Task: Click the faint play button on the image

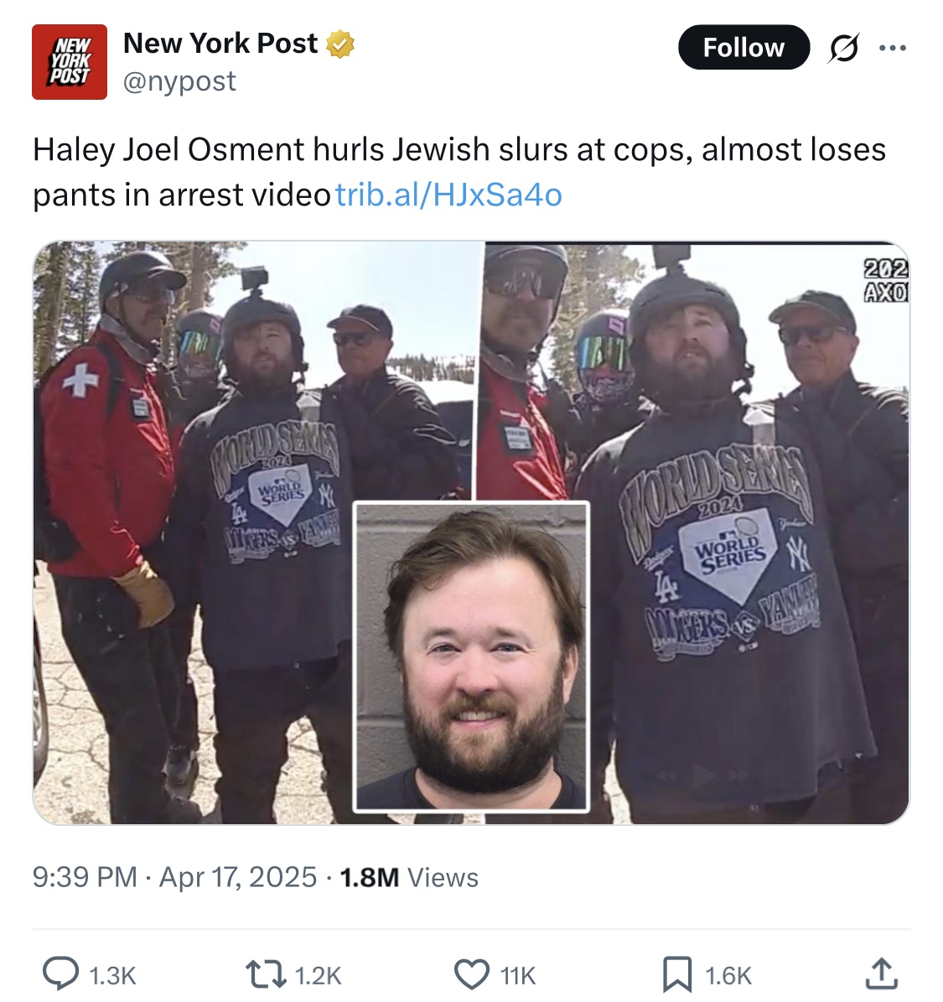Action: click(703, 776)
